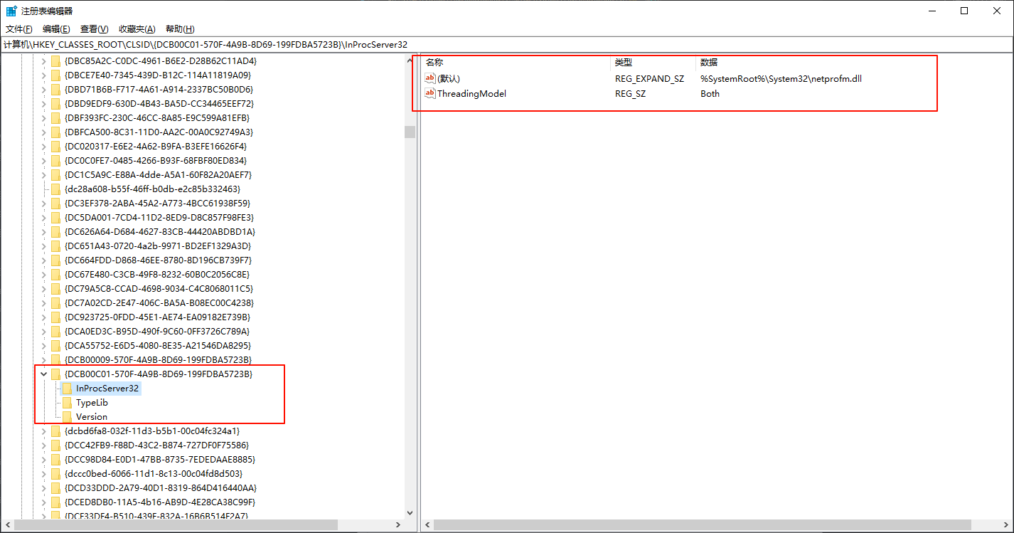1014x533 pixels.
Task: Collapse the {DCB00C01-570F-4A9B-8D69-199FDBA5723B} key
Action: (x=44, y=374)
